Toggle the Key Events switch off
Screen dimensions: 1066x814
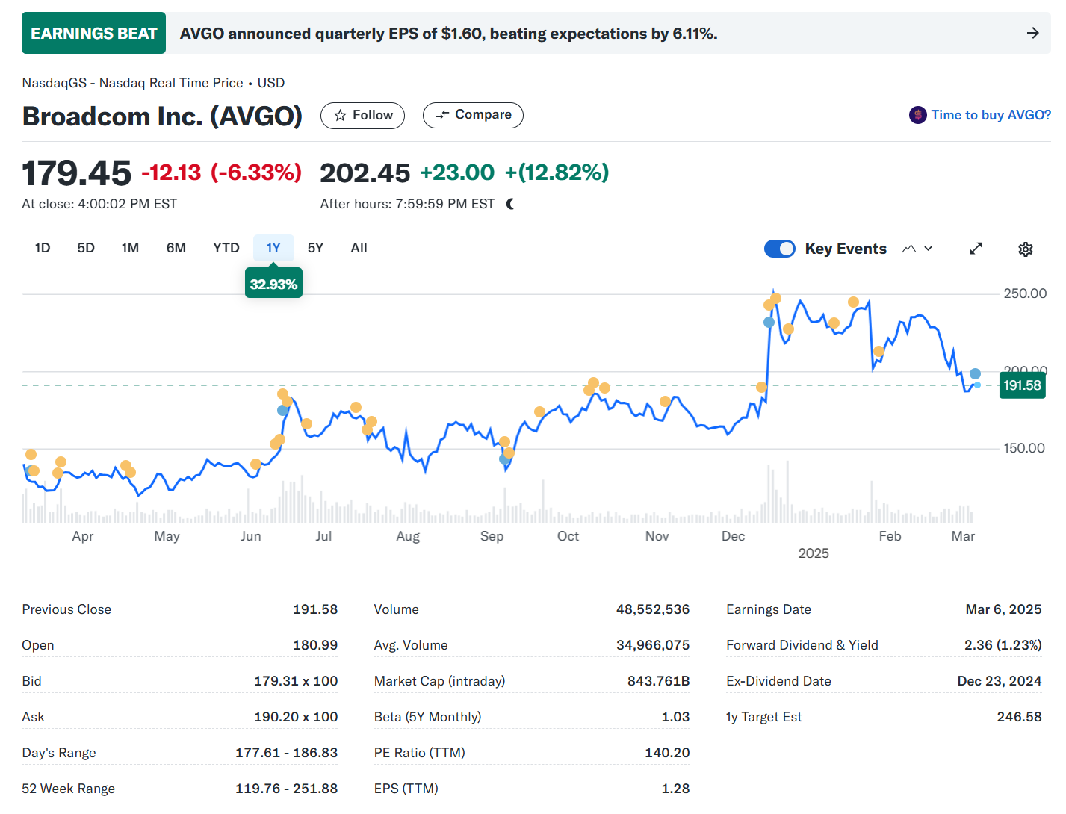[780, 249]
